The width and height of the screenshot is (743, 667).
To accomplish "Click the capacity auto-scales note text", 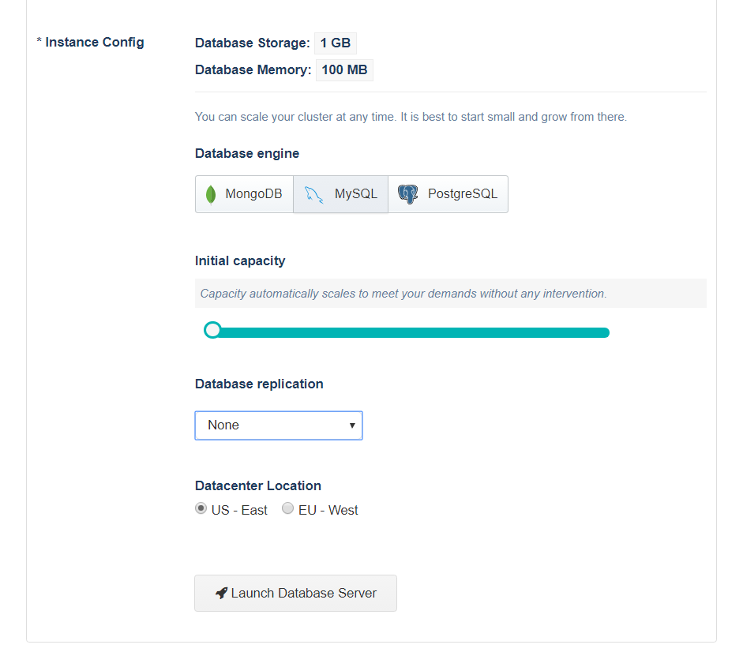I will [403, 294].
